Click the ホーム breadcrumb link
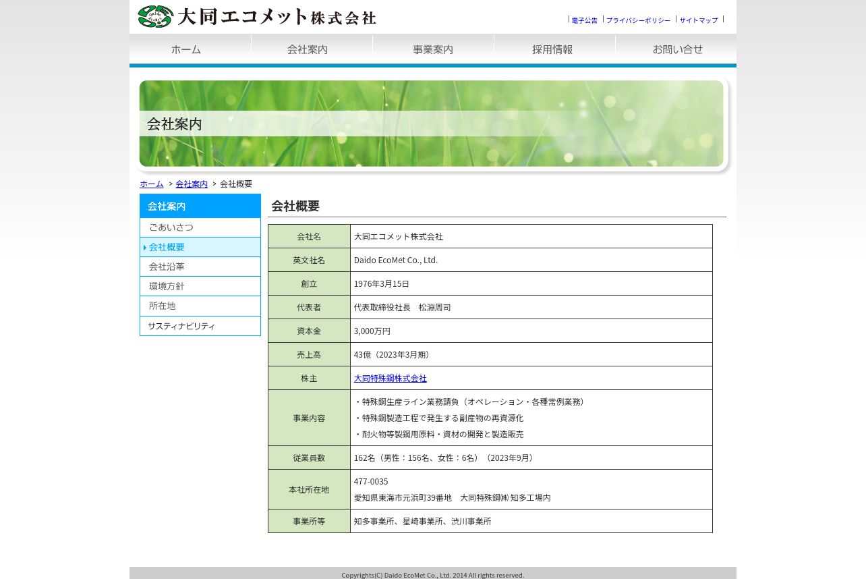This screenshot has width=866, height=579. tap(152, 184)
